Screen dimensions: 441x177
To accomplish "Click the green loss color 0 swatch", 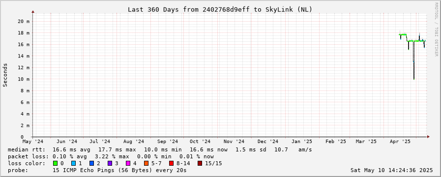I will (55, 163).
